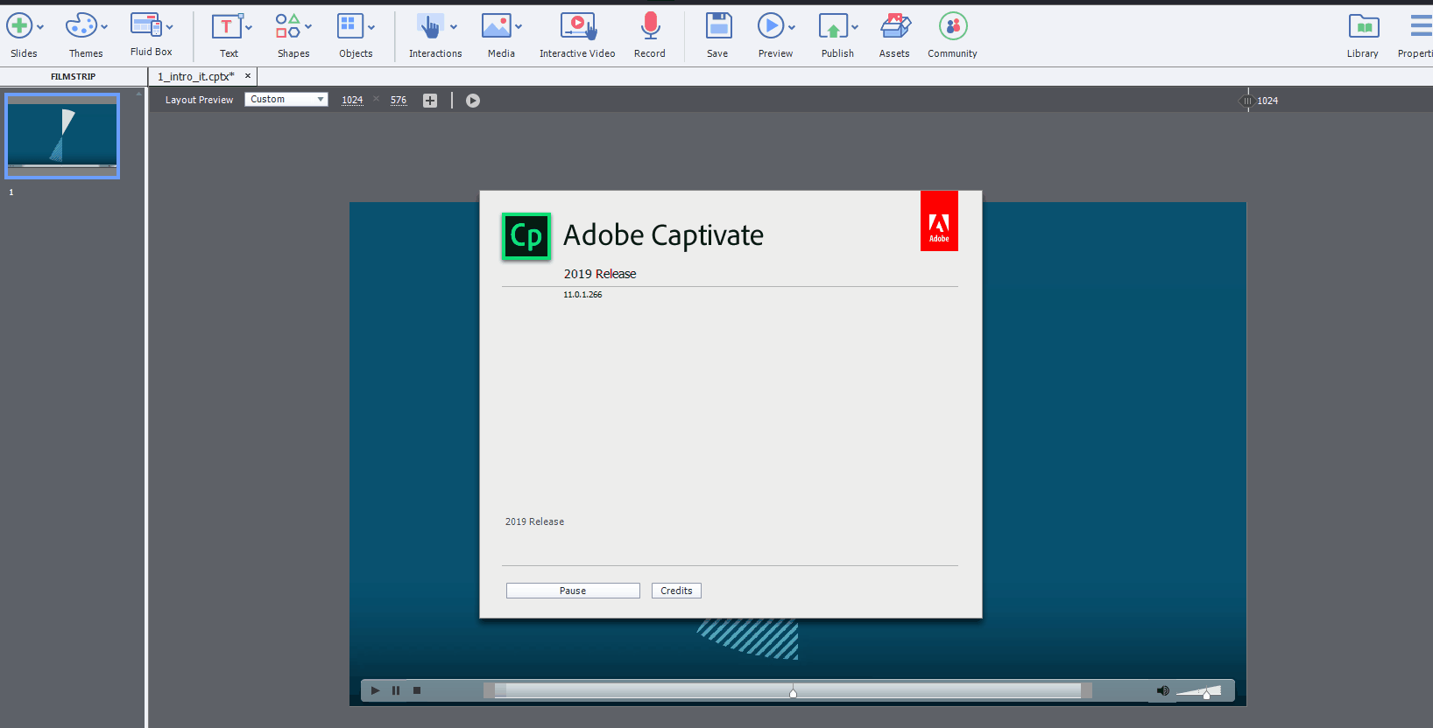Expand the Interactions dropdown arrow
Viewport: 1433px width, 728px height.
[454, 27]
